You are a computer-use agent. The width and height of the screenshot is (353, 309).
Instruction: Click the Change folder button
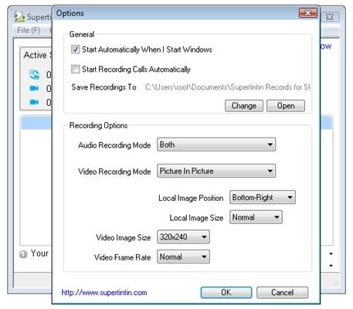pos(244,106)
